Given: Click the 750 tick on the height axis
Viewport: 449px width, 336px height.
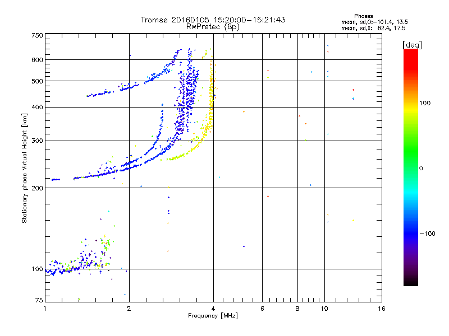Looking at the screenshot, I should tap(38, 35).
